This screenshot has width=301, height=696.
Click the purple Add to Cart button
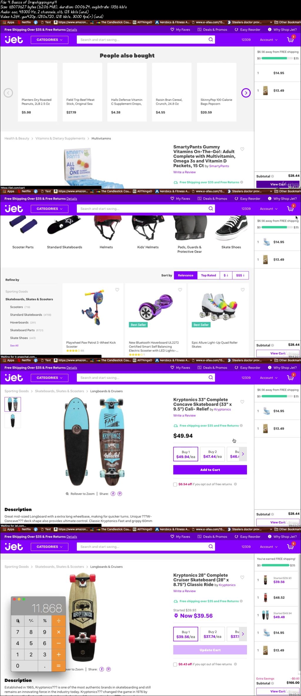[210, 470]
